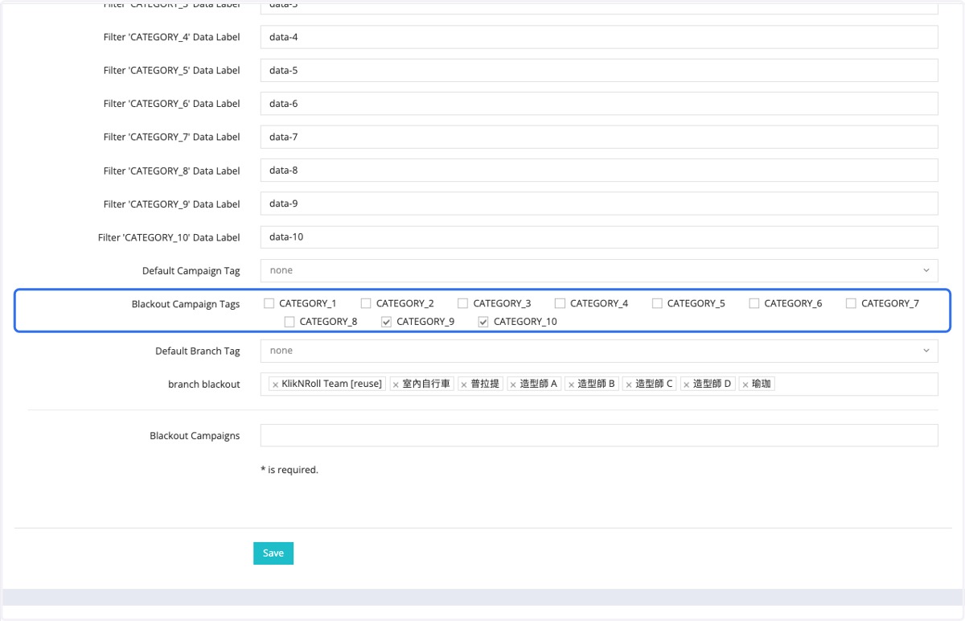Click the data-7 input field
Screen dimensions: 965x621
599,137
